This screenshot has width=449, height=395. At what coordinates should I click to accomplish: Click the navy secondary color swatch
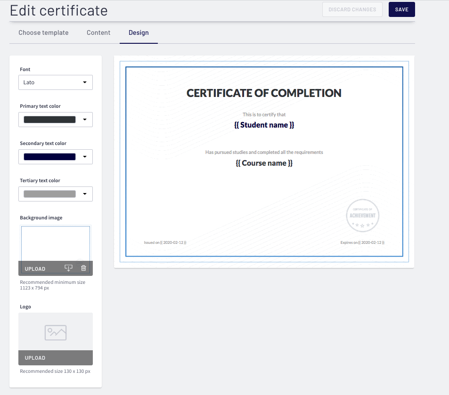49,157
